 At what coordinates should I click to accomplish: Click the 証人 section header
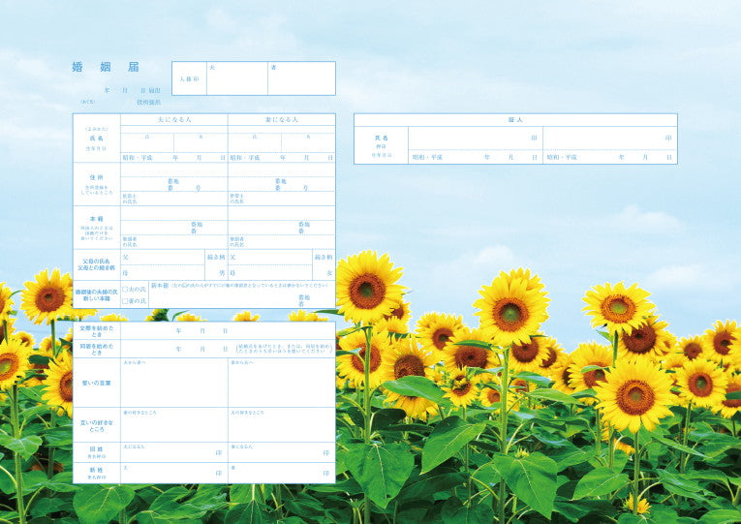coord(515,120)
